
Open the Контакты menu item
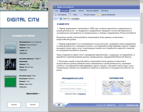(105, 11)
